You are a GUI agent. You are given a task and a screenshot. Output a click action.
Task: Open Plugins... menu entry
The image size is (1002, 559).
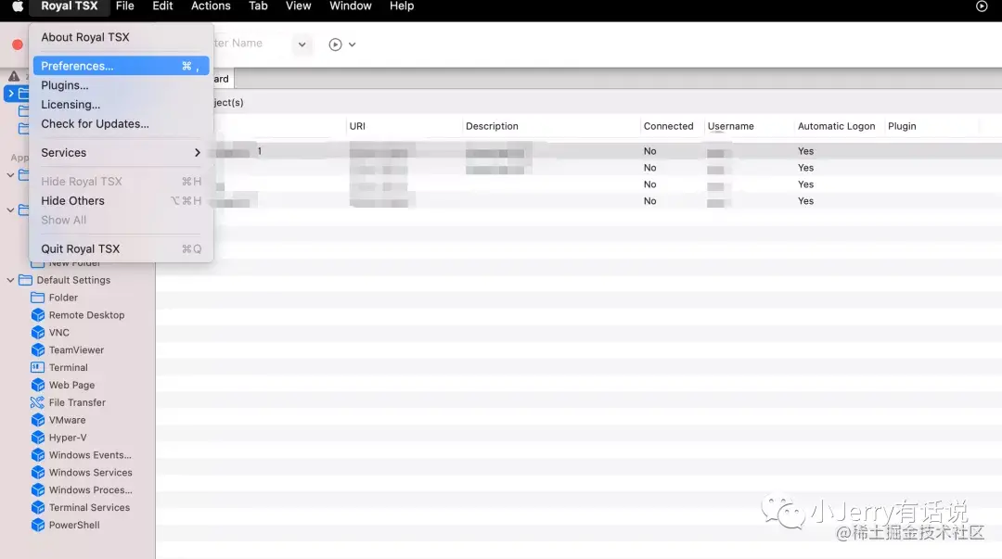click(121, 85)
